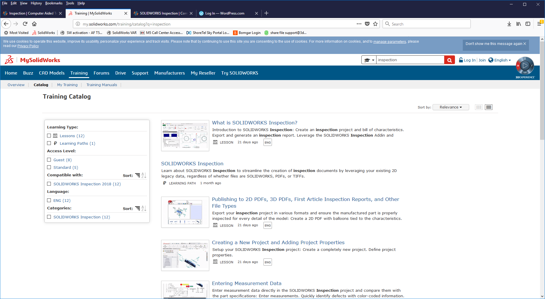The width and height of the screenshot is (545, 299).
Task: Toggle the sidebar view icon
Action: click(528, 24)
